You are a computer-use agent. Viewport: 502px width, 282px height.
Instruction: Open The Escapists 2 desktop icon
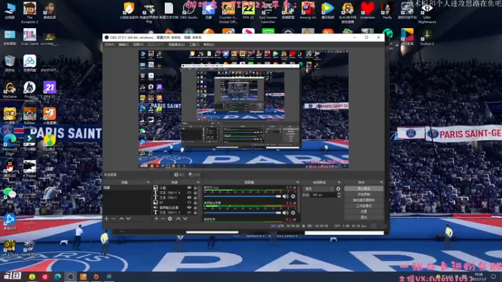(29, 13)
